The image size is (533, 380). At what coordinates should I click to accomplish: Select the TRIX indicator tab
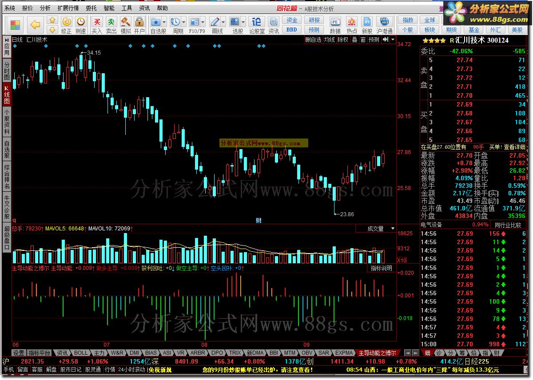click(x=235, y=353)
